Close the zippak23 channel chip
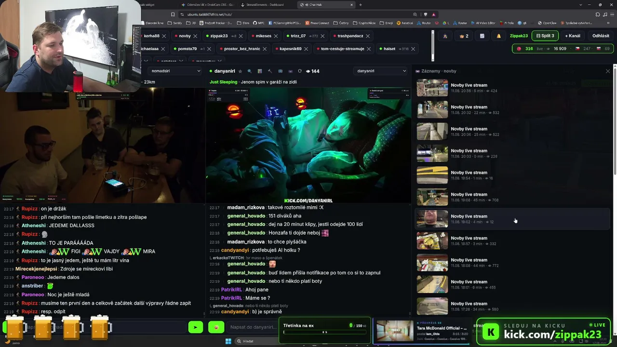The image size is (617, 347). tap(241, 36)
